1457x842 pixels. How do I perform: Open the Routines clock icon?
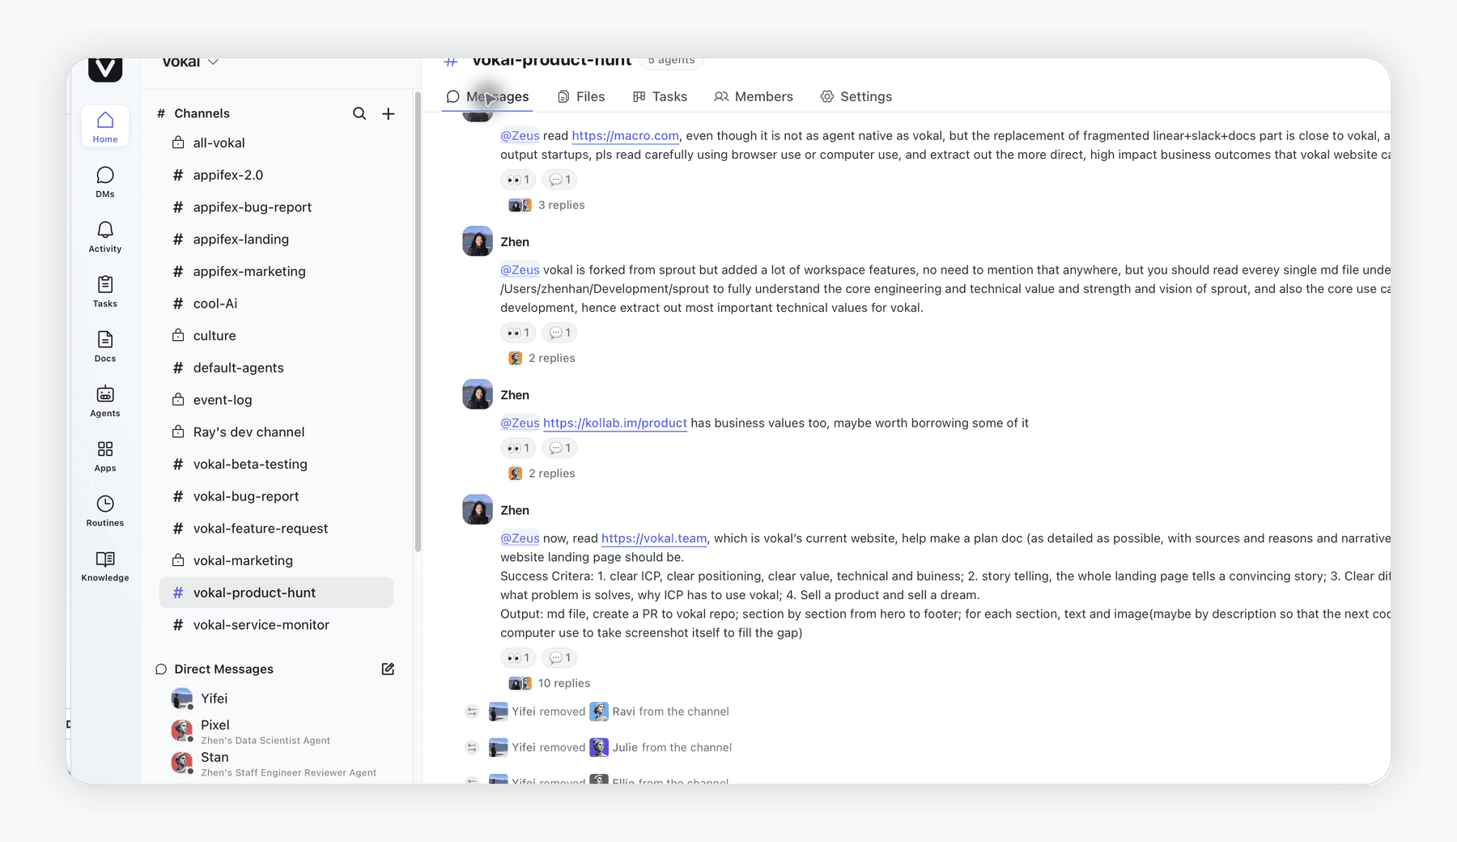pyautogui.click(x=105, y=511)
